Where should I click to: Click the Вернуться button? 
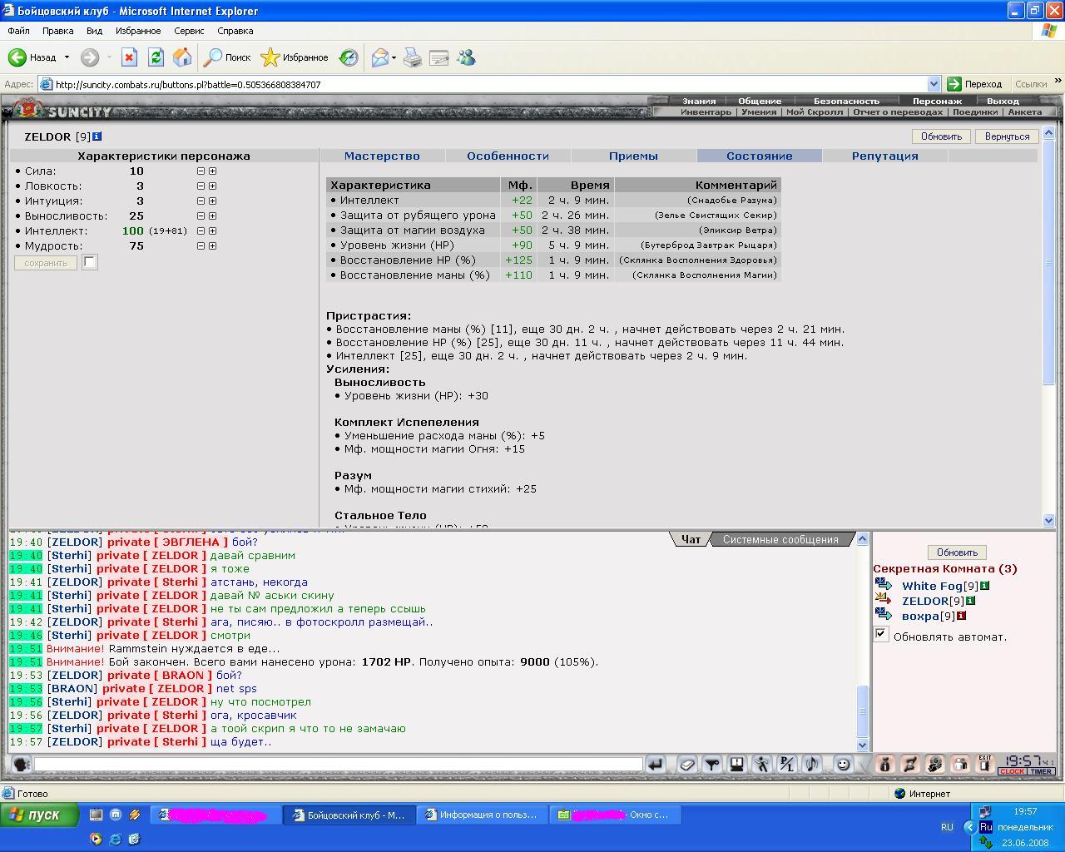tap(1007, 136)
